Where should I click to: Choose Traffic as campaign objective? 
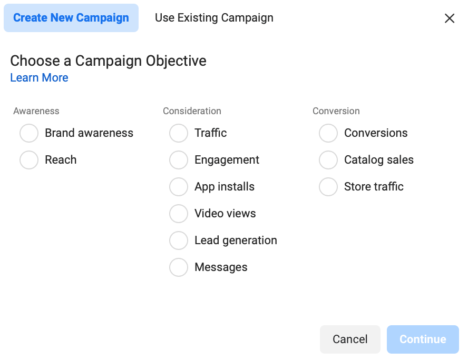point(179,133)
